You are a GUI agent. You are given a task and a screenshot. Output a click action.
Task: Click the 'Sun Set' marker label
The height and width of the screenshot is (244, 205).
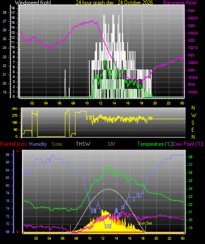point(145,223)
